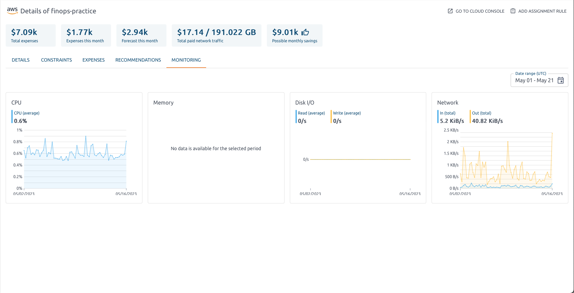
Task: Select the Expenses tab
Action: [x=93, y=60]
